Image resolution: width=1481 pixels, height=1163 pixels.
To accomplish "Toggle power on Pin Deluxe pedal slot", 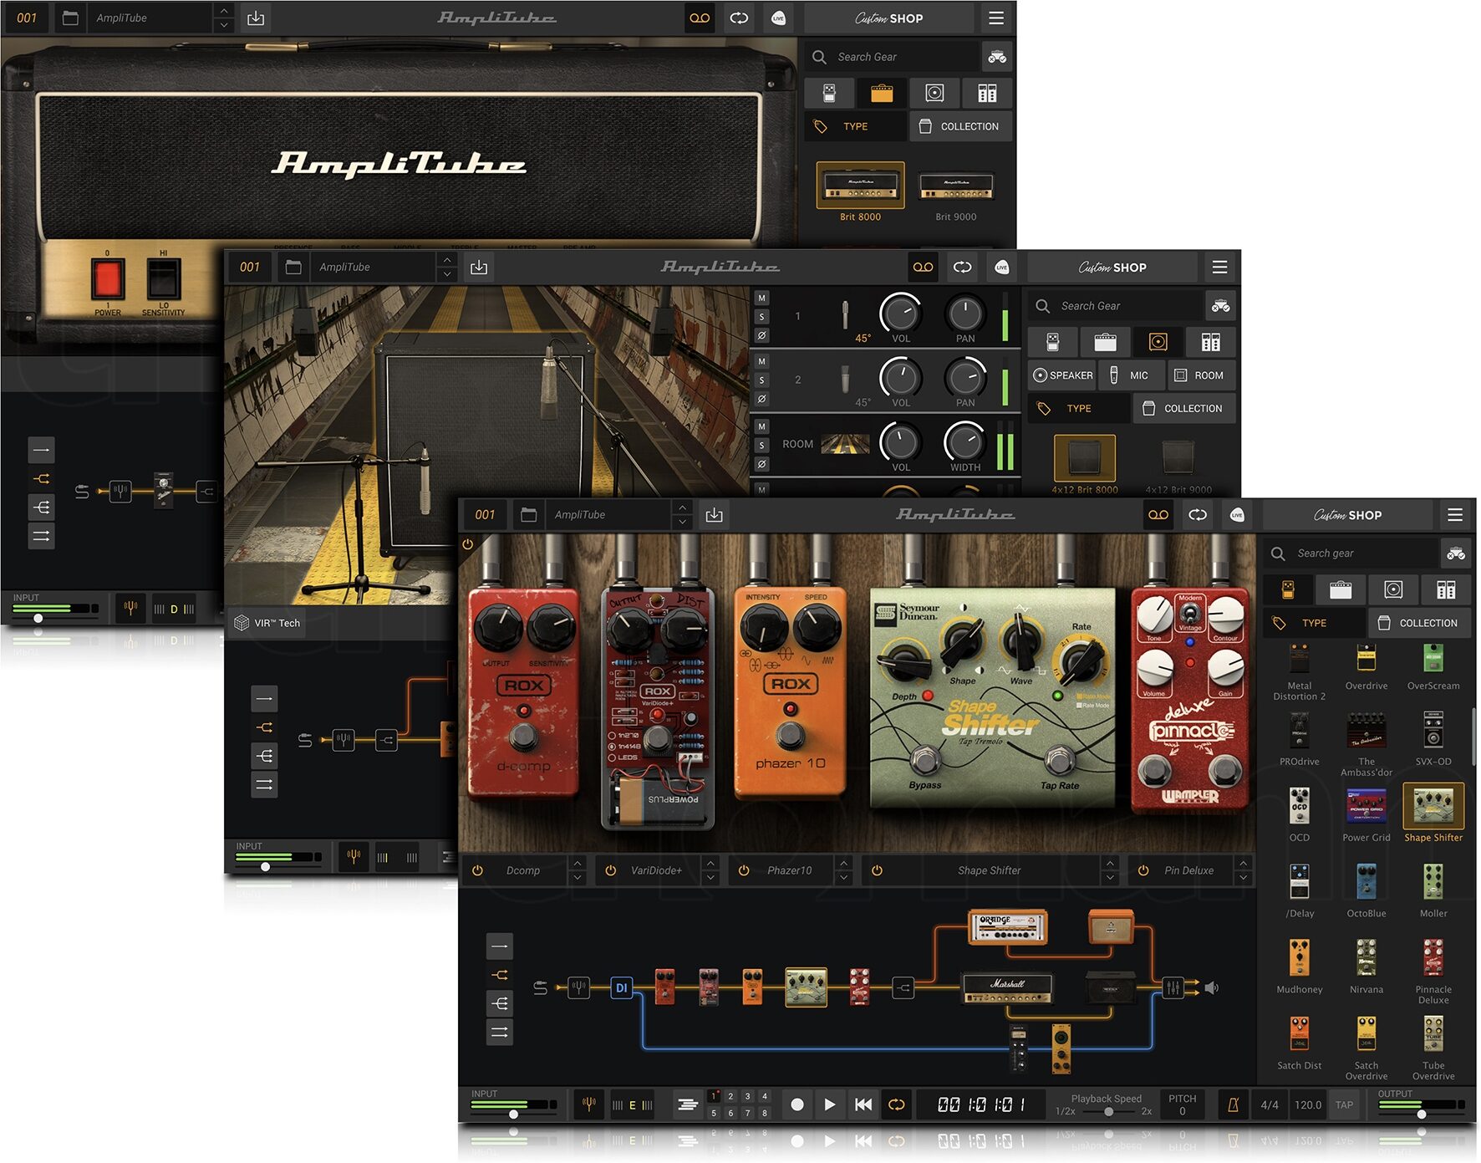I will (x=1143, y=870).
